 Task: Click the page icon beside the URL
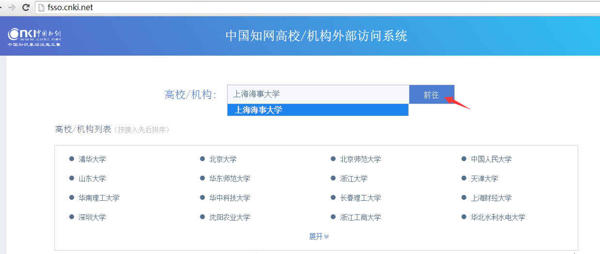42,8
